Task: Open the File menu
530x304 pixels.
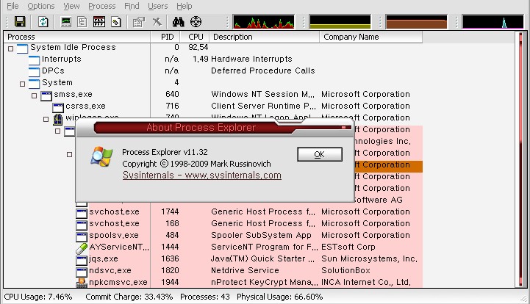Action: [12, 6]
